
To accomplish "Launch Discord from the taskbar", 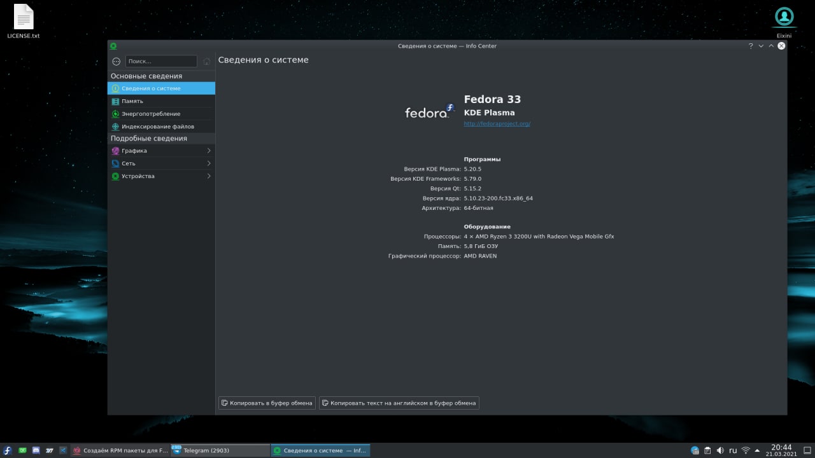I will (36, 450).
